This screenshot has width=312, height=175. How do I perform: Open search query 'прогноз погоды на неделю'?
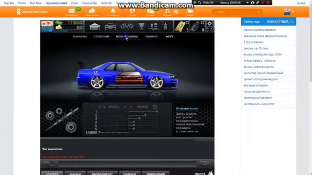261,79
